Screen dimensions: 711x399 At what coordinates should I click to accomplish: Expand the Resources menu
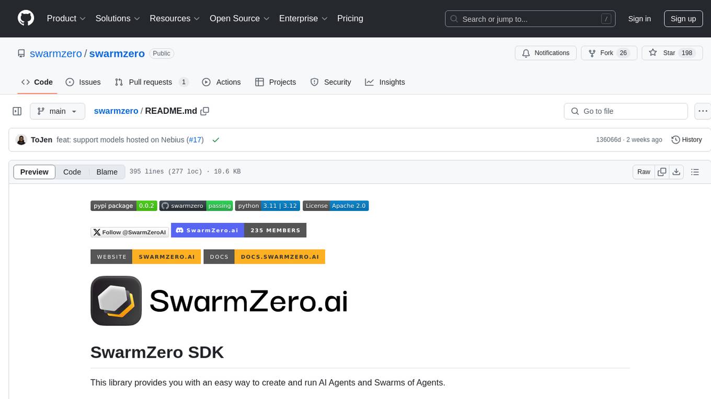[x=175, y=18]
